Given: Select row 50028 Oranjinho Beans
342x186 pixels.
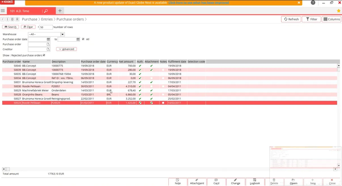Looking at the screenshot, I should (x=169, y=95).
